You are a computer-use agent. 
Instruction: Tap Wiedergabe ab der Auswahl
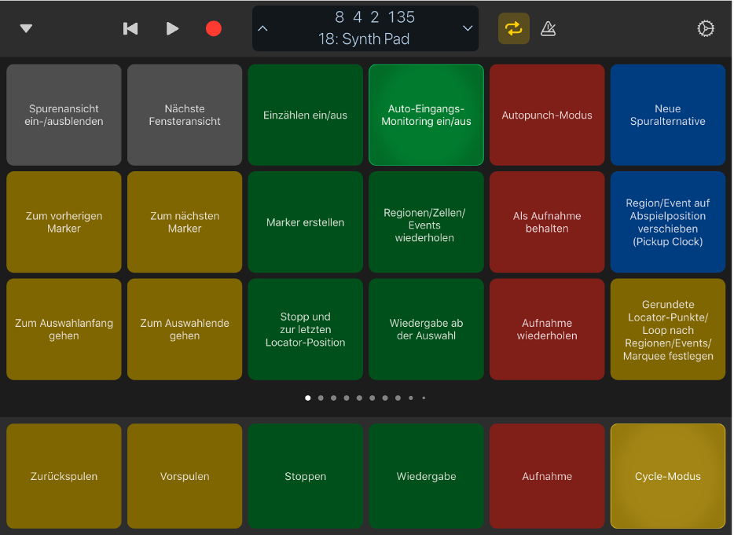[426, 329]
